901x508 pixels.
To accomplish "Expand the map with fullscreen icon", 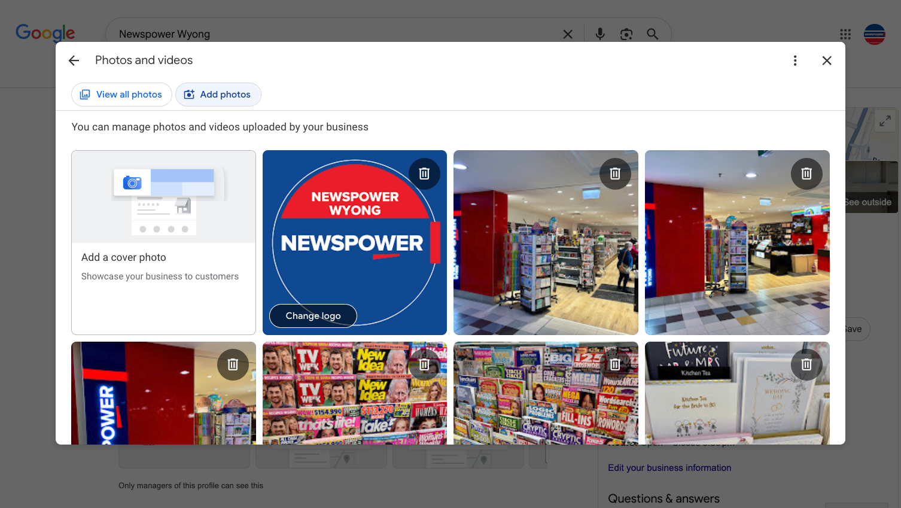I will pyautogui.click(x=885, y=121).
